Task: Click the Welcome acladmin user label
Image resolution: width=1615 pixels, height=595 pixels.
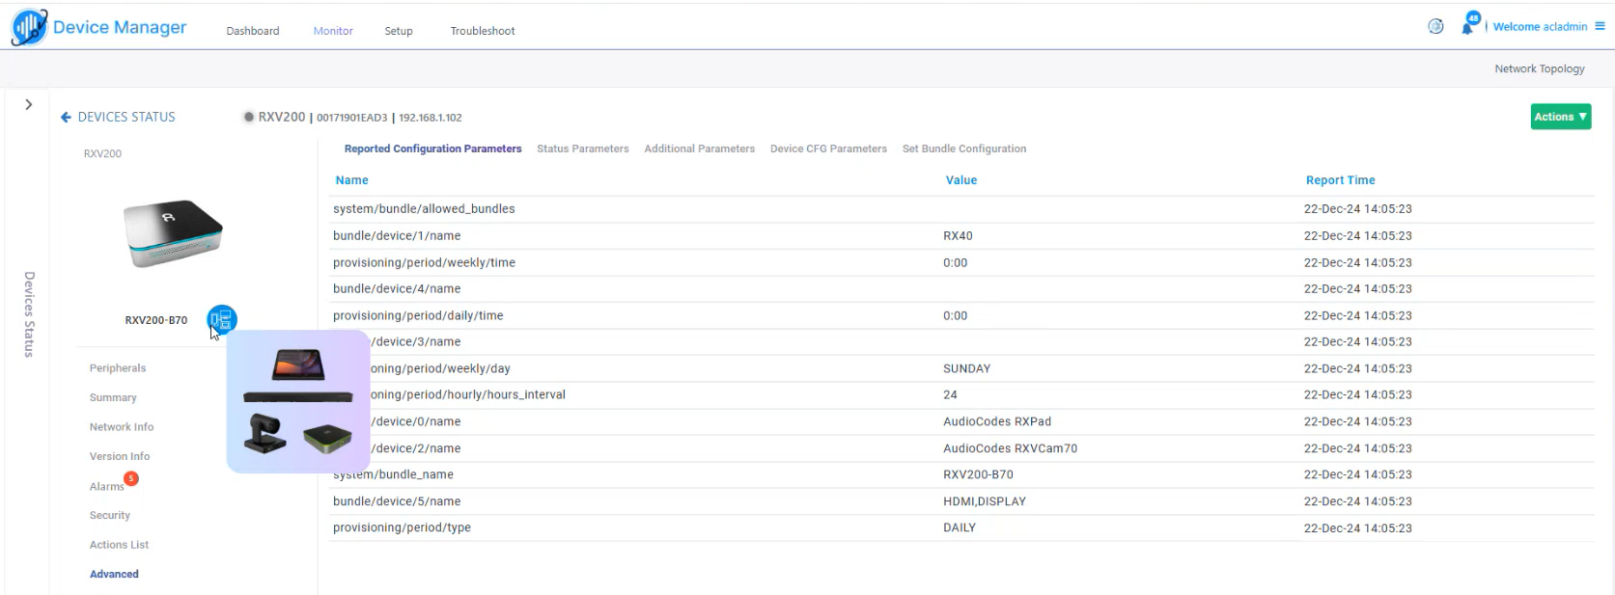Action: pos(1540,26)
